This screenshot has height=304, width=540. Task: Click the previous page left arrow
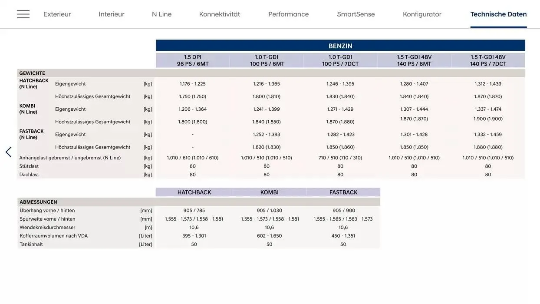pos(8,152)
